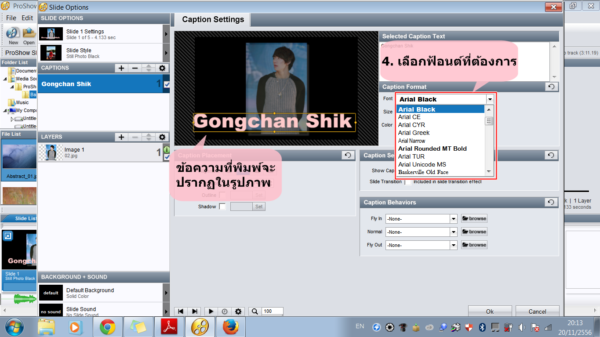
Task: Remove the caption using the Captions minus icon
Action: point(135,68)
